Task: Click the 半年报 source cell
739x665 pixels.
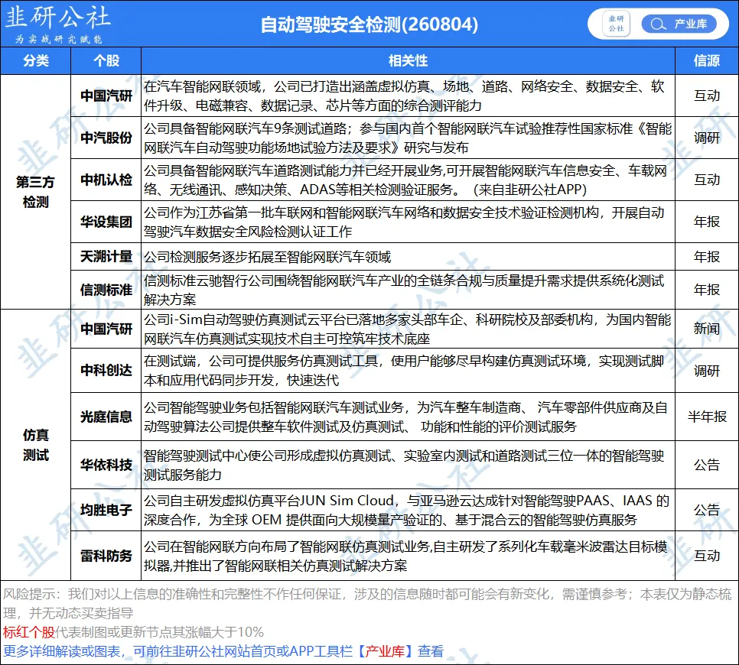Action: click(x=706, y=417)
